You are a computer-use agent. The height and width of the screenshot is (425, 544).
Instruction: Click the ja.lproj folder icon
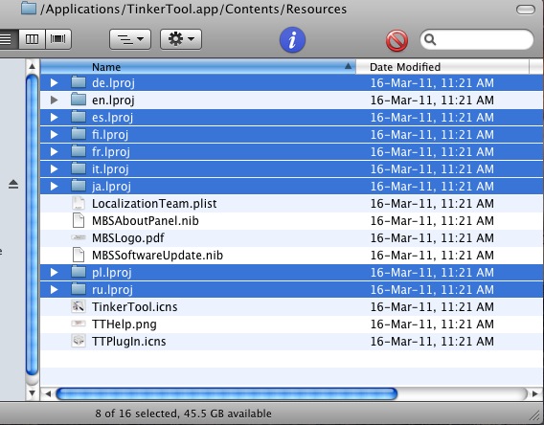pos(79,186)
